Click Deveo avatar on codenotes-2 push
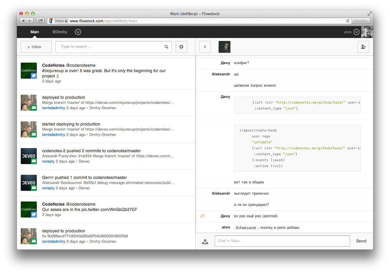The image size is (390, 273). (29, 156)
